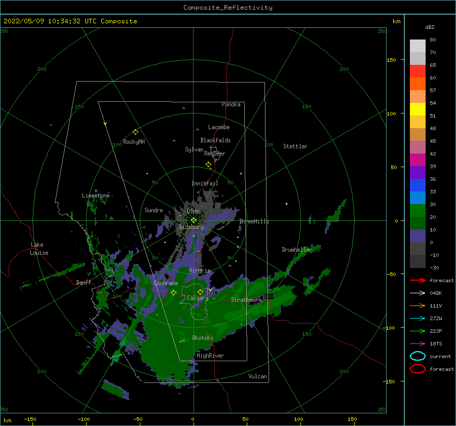Click the 04DK legend label

pos(436,293)
